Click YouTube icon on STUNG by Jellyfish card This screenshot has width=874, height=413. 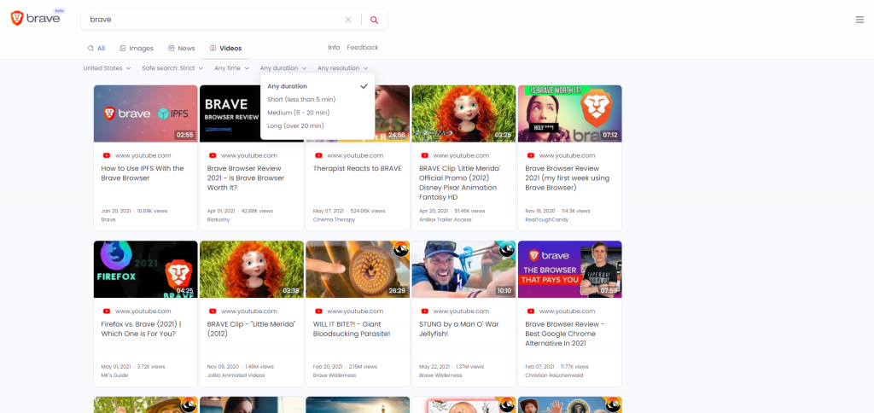pos(423,311)
